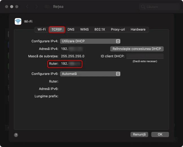
Task: Click the red close window button
Action: [7, 7]
